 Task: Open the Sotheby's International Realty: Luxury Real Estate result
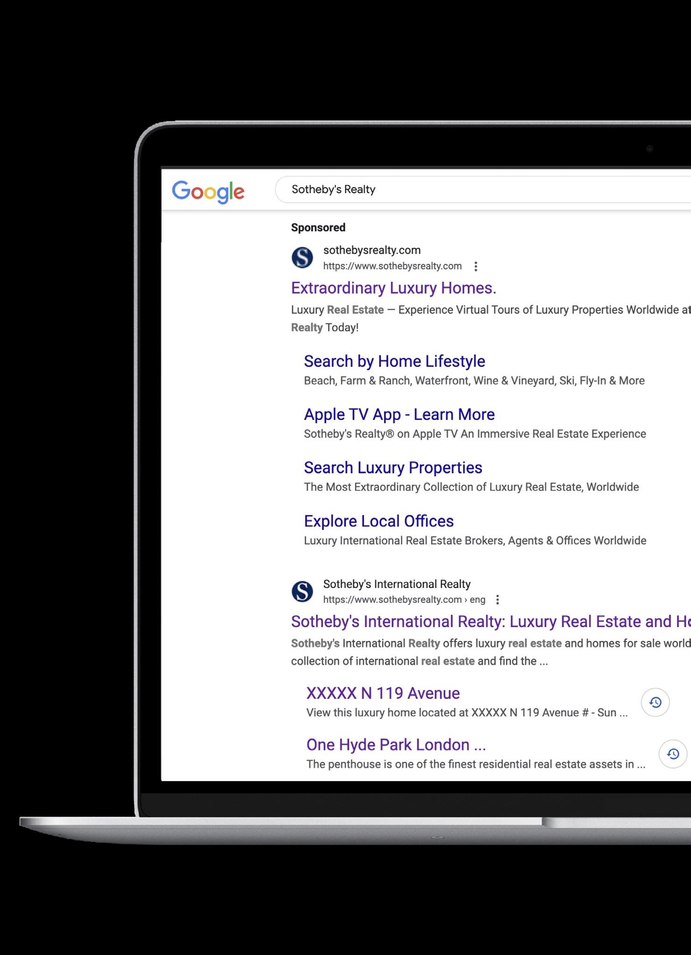pos(491,621)
